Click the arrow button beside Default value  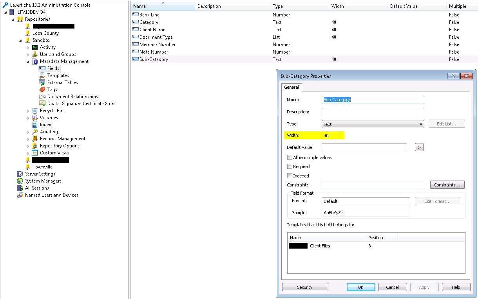pos(419,147)
